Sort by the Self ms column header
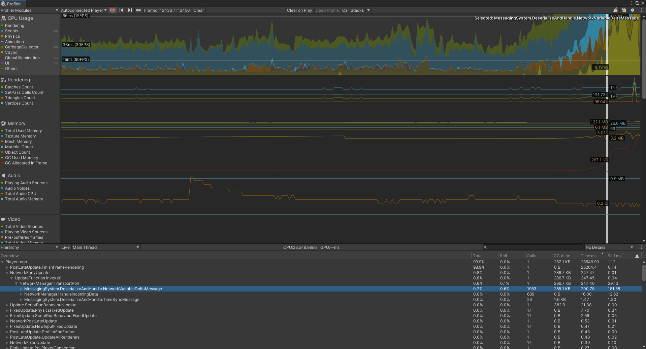 point(619,256)
